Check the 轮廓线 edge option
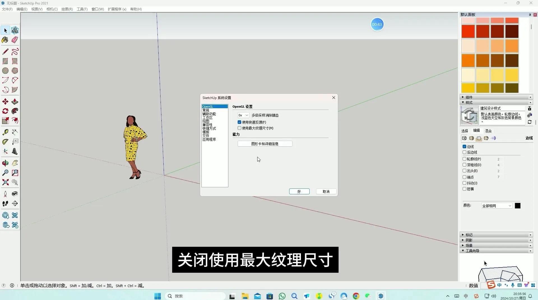Viewport: 538px width, 300px height. 464,159
